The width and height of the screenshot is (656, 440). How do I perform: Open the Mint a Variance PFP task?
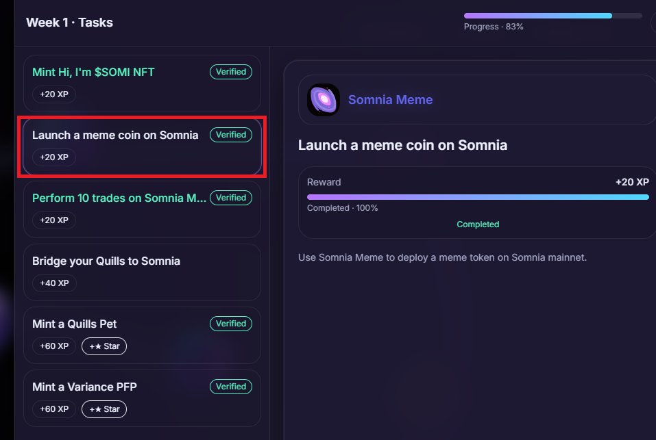(143, 398)
